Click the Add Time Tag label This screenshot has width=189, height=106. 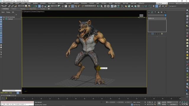(136, 105)
